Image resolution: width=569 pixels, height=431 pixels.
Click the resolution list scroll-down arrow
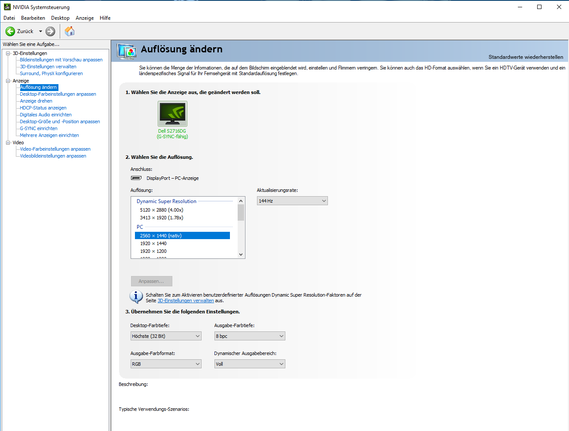(241, 255)
